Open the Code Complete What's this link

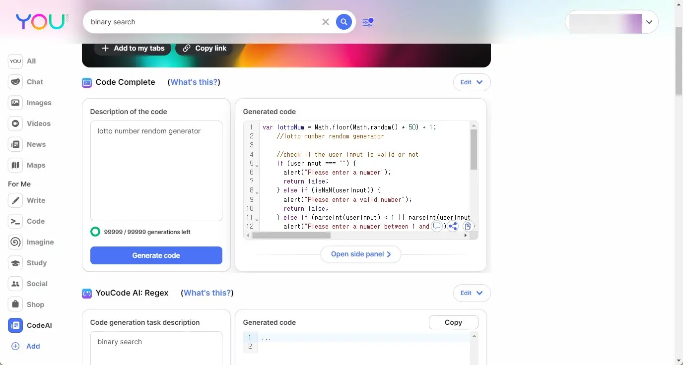(194, 82)
